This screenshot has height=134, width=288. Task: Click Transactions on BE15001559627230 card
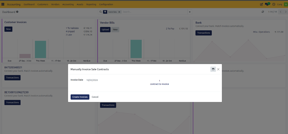coord(12,103)
